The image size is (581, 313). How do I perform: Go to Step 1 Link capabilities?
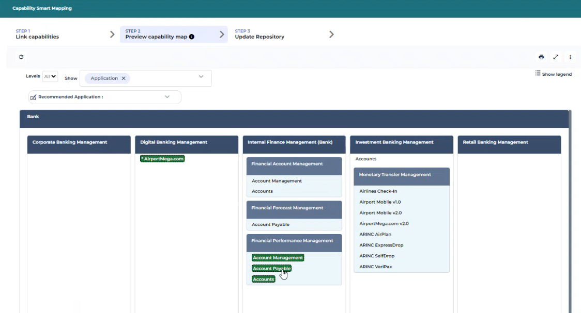(37, 35)
